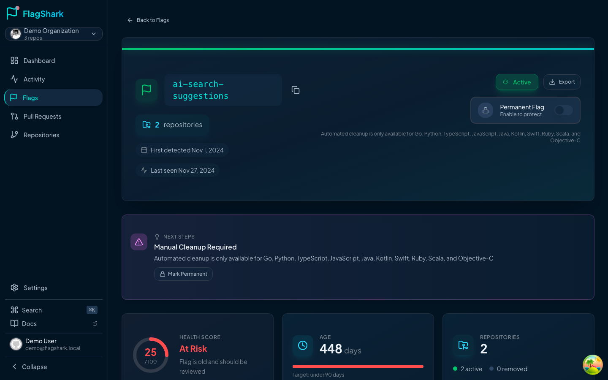Image resolution: width=608 pixels, height=380 pixels.
Task: Go to Pull Requests section
Action: click(42, 117)
